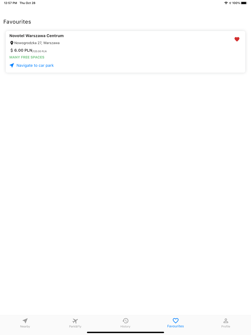
Task: Open the History clock icon
Action: click(x=125, y=321)
